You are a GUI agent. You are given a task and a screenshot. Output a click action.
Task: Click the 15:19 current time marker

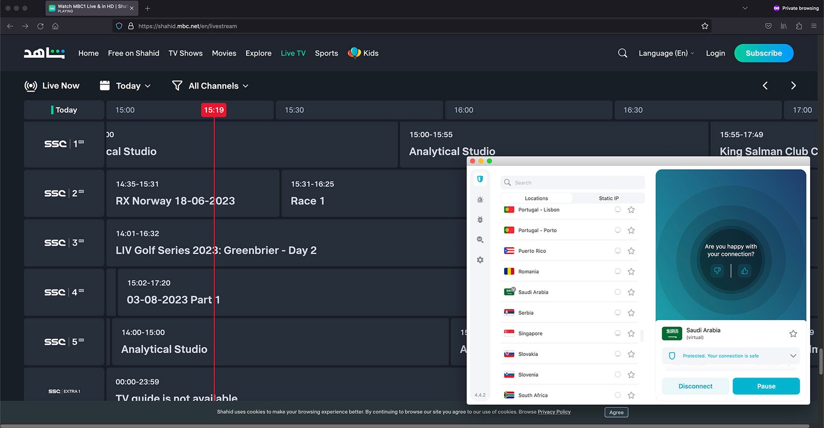tap(214, 110)
